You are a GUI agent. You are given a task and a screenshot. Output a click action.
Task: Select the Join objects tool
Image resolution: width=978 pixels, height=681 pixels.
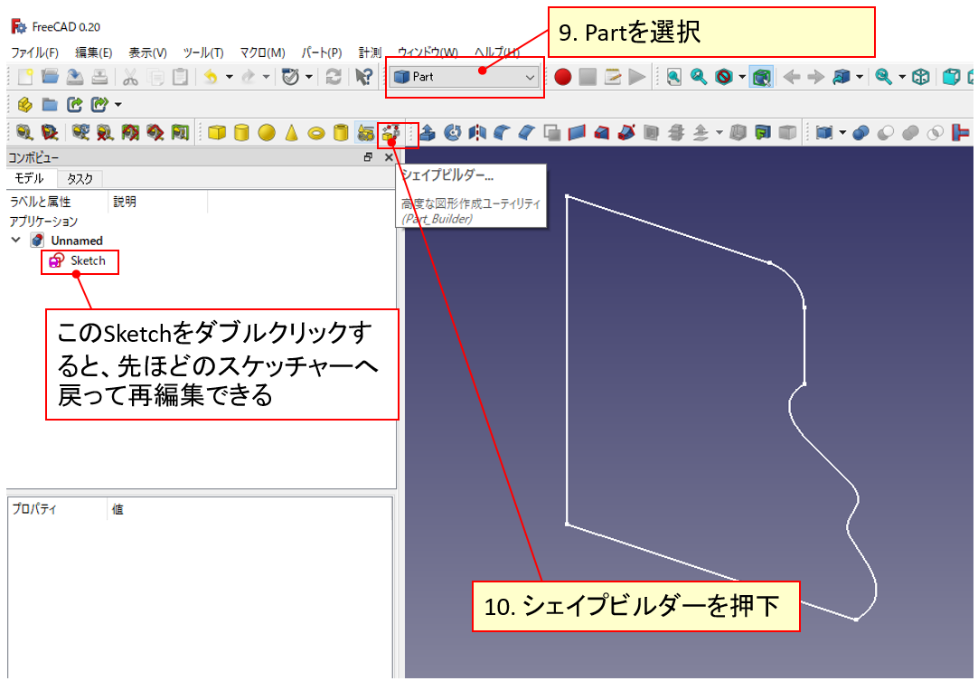tap(961, 132)
